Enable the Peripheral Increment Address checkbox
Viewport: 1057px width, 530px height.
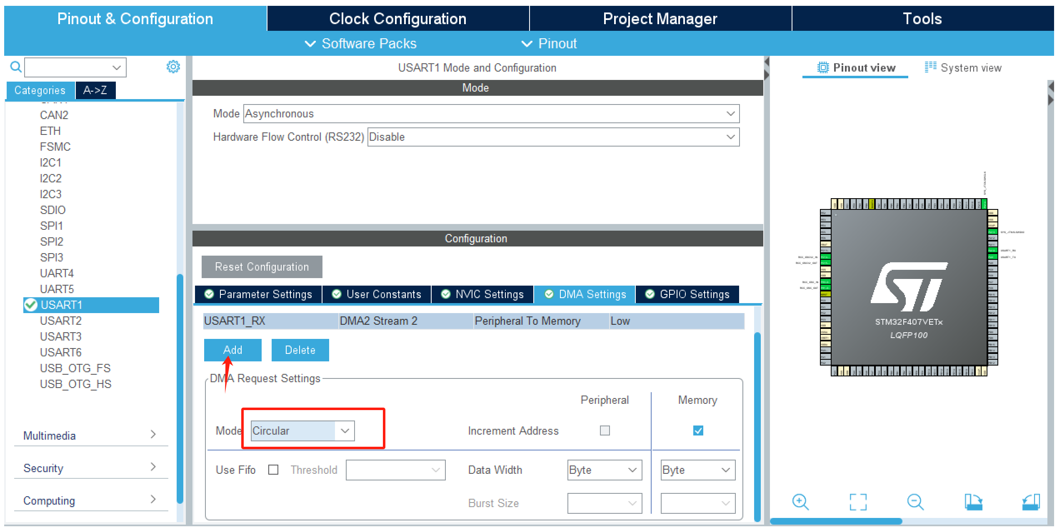coord(605,430)
